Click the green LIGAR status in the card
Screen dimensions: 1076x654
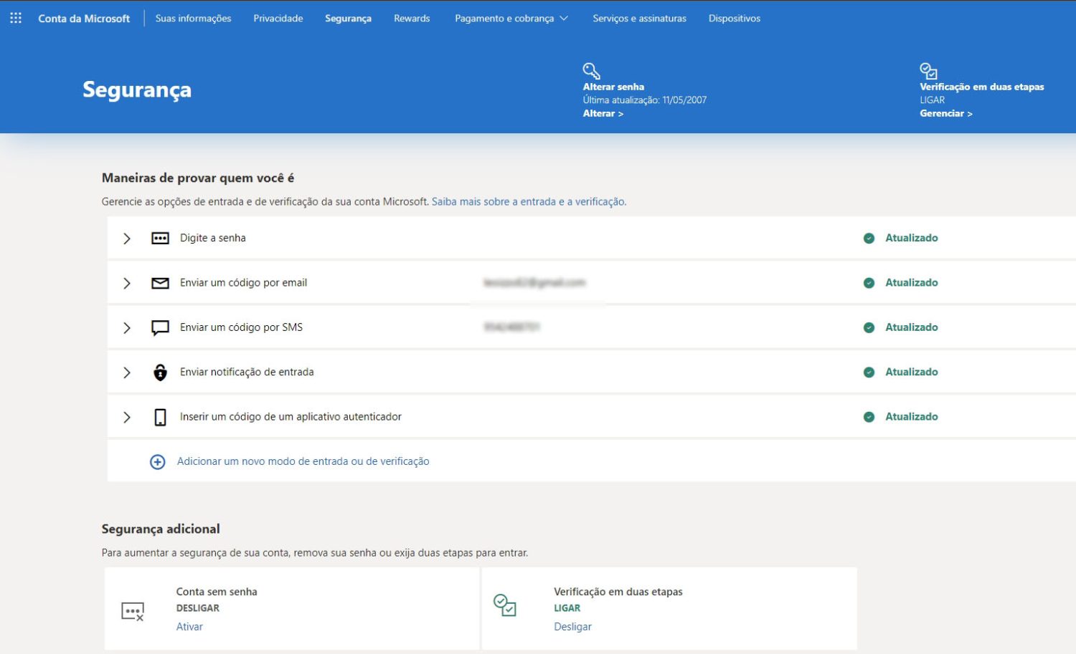coord(567,608)
